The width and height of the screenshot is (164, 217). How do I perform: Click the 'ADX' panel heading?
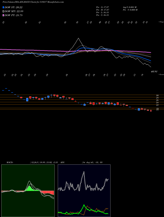62,162
